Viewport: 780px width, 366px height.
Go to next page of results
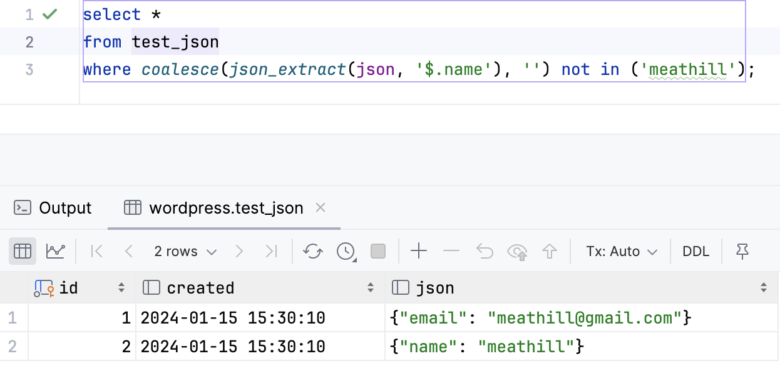(239, 252)
